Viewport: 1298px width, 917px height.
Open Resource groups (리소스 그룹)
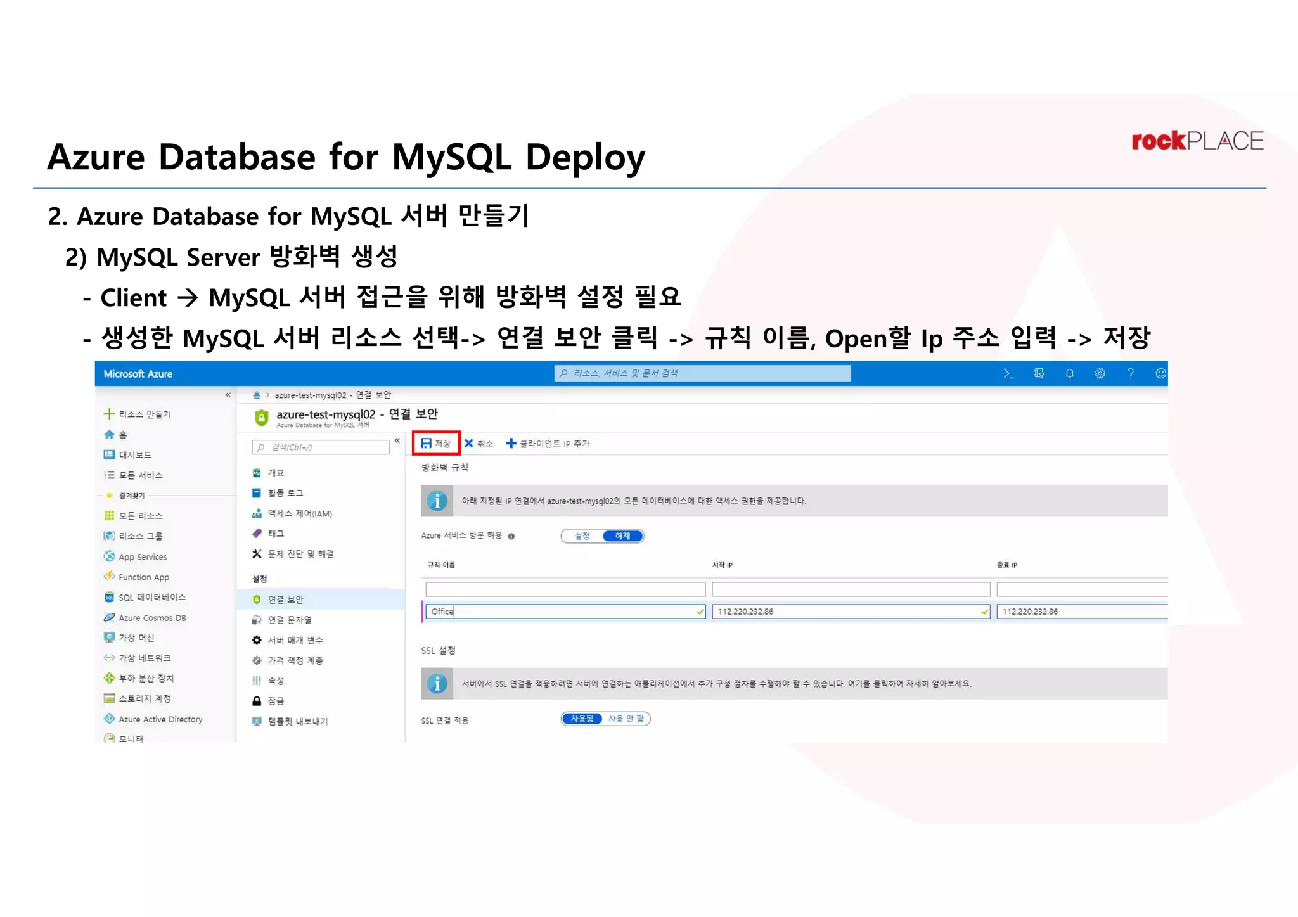tap(133, 536)
